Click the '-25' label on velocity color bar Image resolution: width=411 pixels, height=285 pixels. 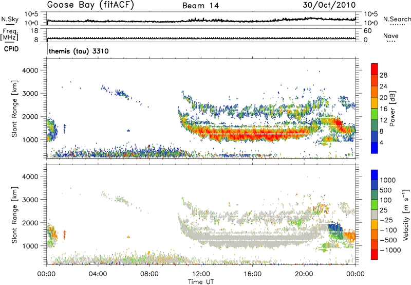[x=386, y=220]
